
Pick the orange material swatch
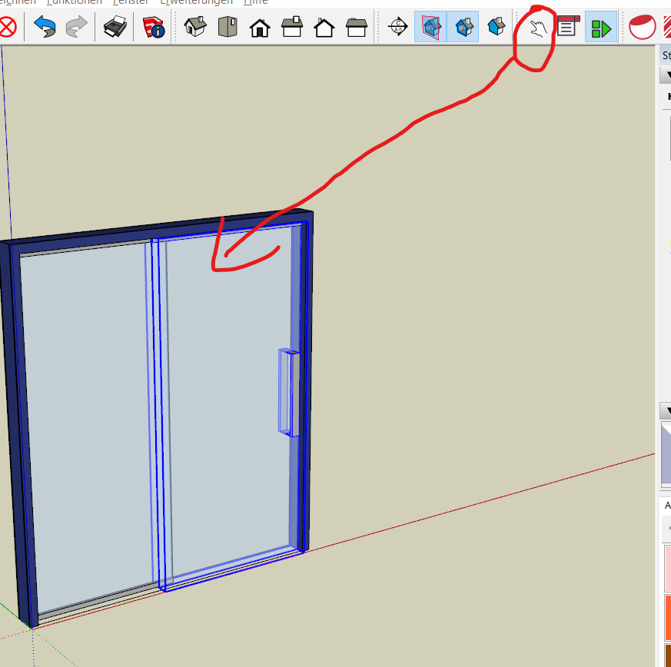click(x=667, y=616)
